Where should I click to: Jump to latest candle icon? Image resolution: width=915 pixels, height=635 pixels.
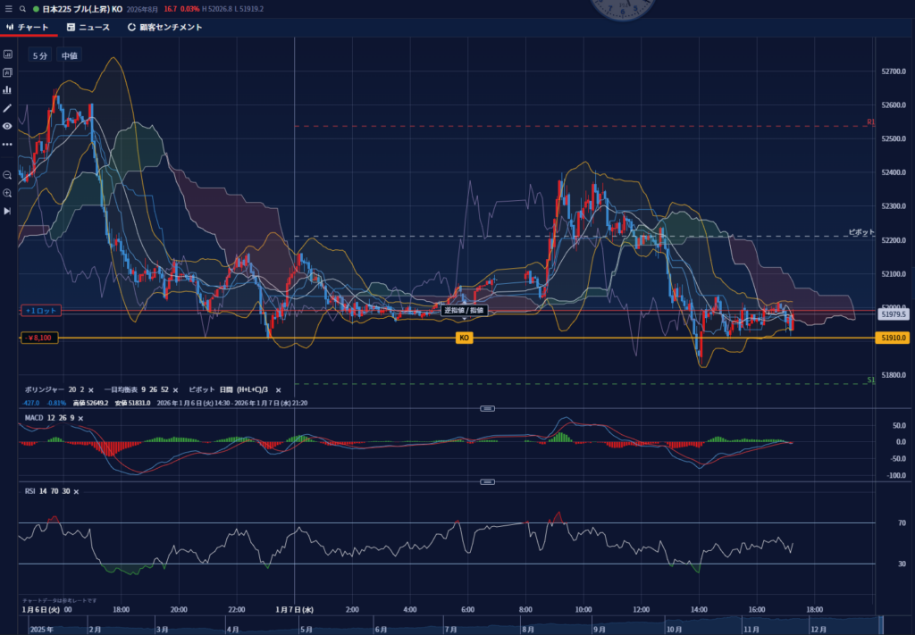click(7, 211)
